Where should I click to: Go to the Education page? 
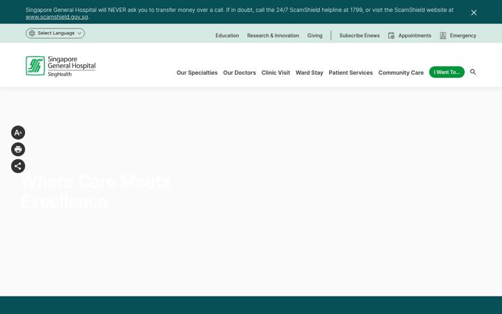click(227, 36)
